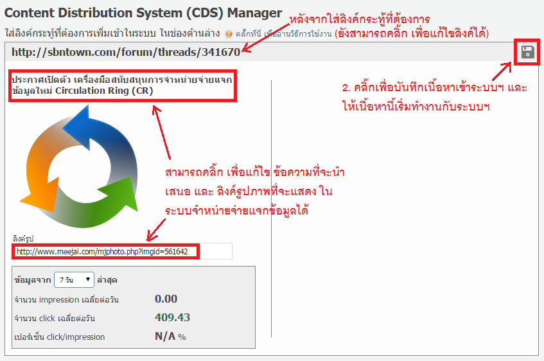The height and width of the screenshot is (361, 544).
Task: Click the ลิงค์รูป image URL input field
Action: coord(121,251)
